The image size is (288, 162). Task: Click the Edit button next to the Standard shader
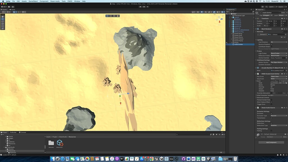(x=285, y=137)
